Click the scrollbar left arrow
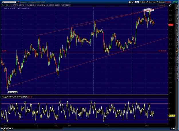Screen dimensions: 179x131 tap(12, 128)
